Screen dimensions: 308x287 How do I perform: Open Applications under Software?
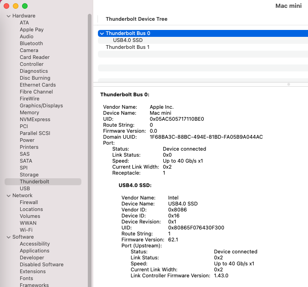click(x=34, y=251)
